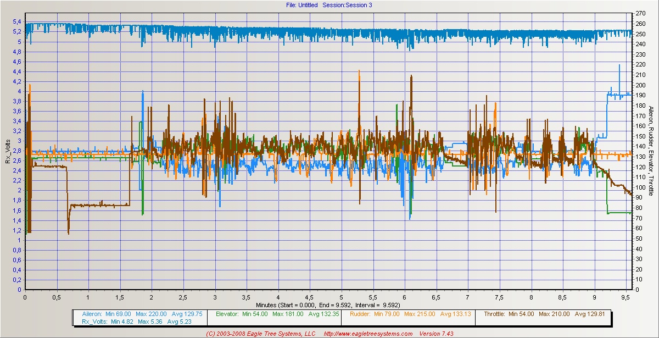
Task: Click the 'Aileron, Rudder, Elevator, Throttle' right axis title
Action: (x=650, y=151)
